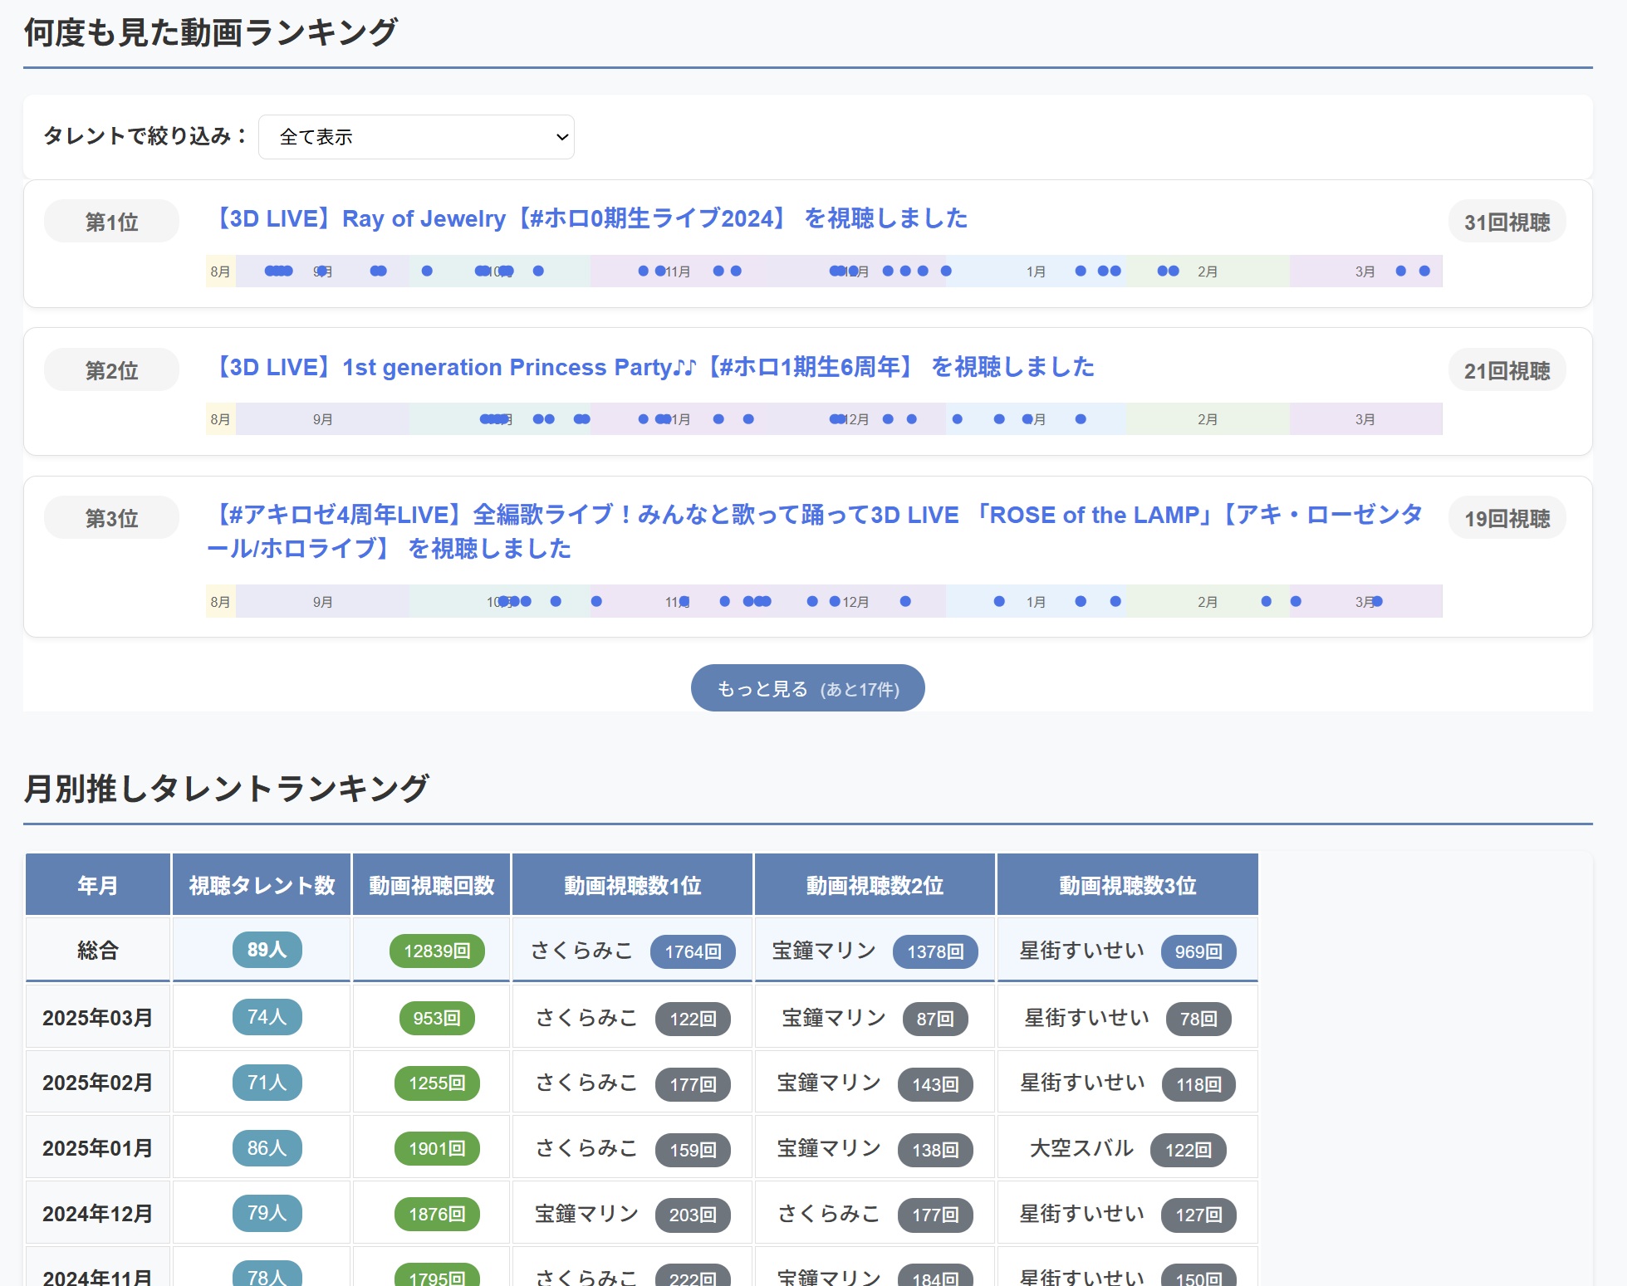The height and width of the screenshot is (1286, 1627).
Task: Click the 第1位 rank label
Action: (111, 222)
